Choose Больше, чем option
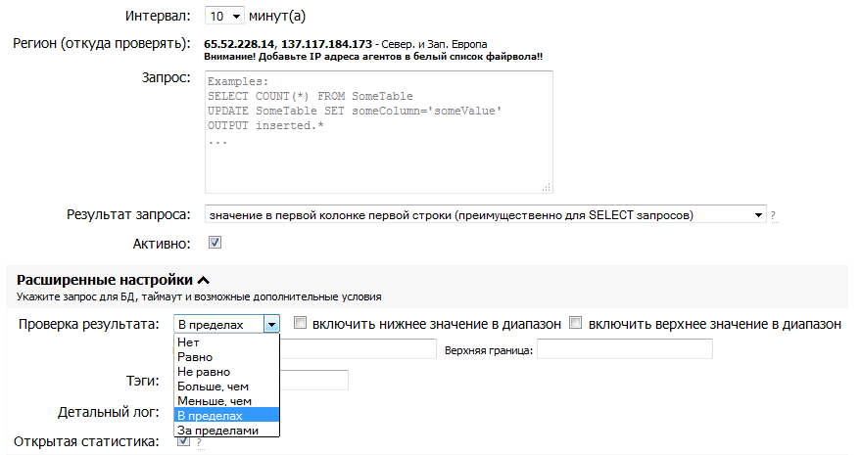862x455 pixels. (x=226, y=387)
